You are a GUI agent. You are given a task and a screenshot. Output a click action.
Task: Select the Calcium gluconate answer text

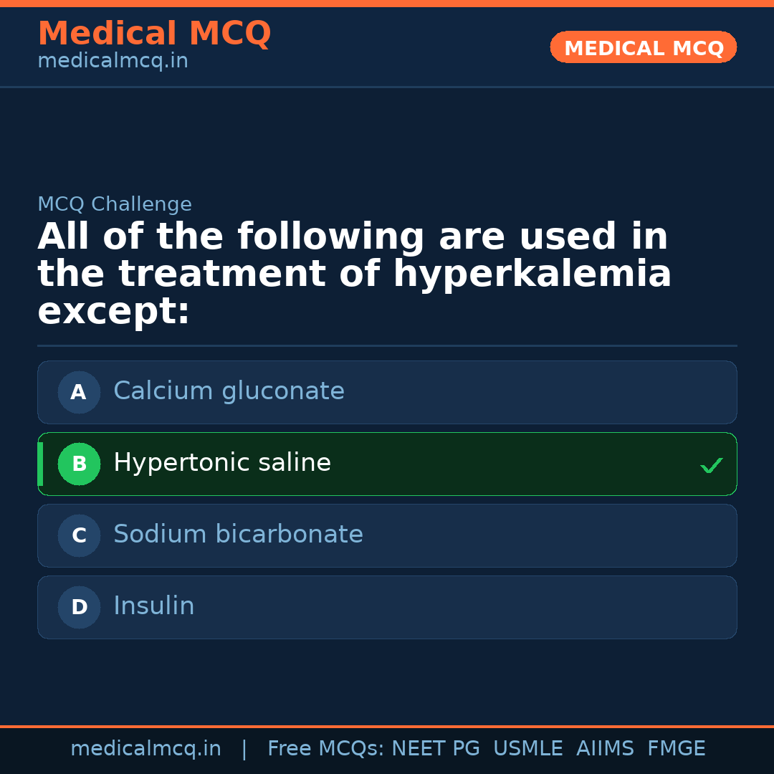pos(229,391)
